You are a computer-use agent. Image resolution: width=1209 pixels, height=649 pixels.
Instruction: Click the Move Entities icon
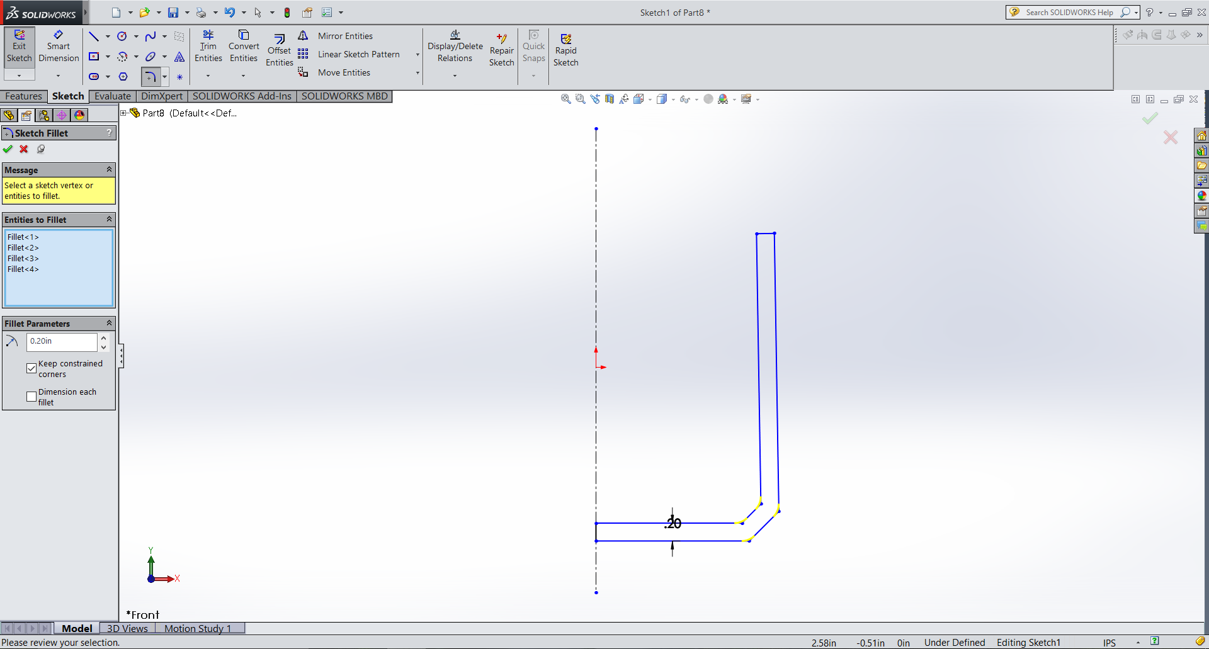[303, 72]
